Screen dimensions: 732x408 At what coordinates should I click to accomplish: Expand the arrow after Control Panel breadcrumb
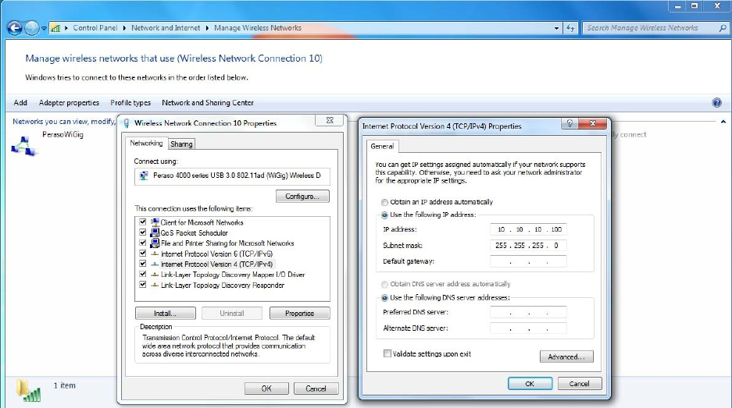pyautogui.click(x=125, y=28)
